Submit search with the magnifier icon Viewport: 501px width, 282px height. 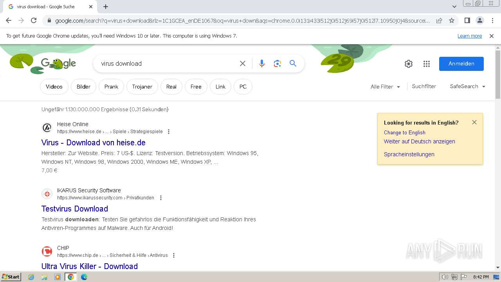[x=293, y=63]
